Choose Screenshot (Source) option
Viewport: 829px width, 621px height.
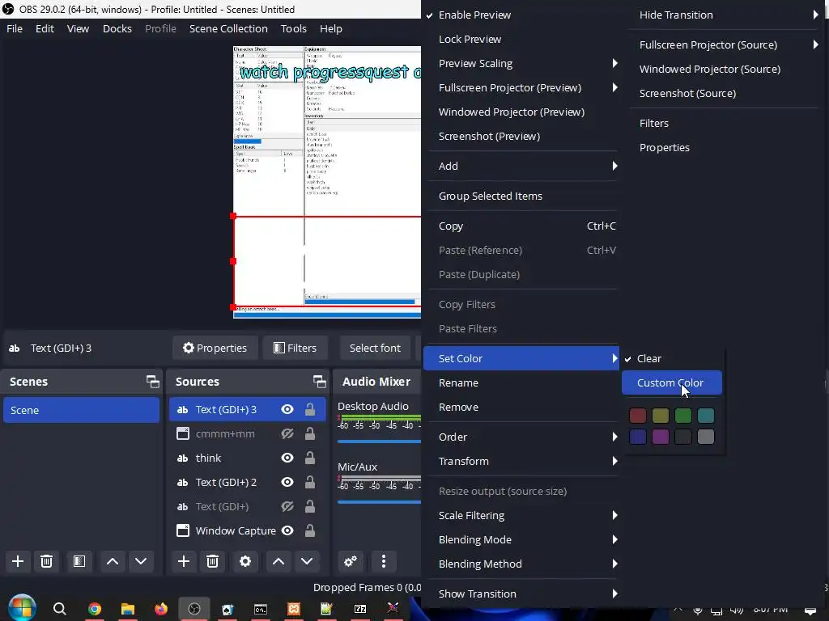tap(724, 94)
